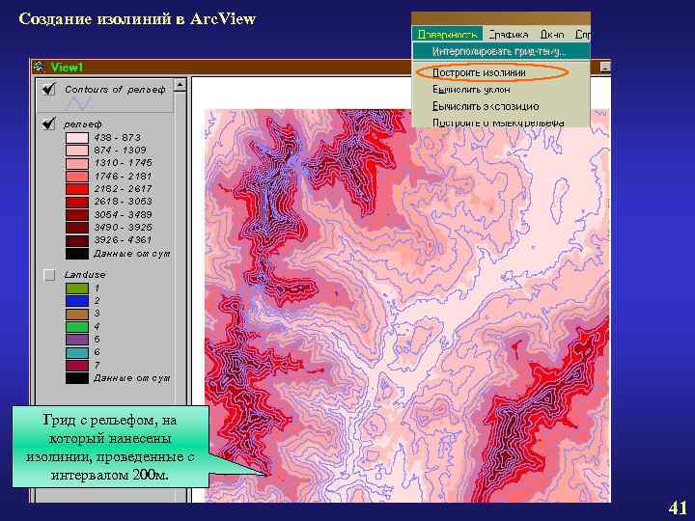Toggle the Contours of рельеф theme checkbox
The width and height of the screenshot is (695, 521).
click(49, 89)
